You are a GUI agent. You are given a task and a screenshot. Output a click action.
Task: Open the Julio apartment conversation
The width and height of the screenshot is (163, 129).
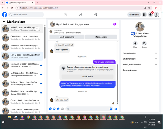tap(22, 29)
